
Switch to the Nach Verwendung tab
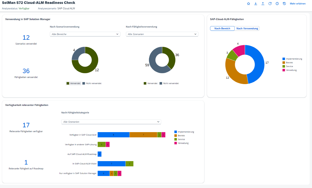click(247, 28)
